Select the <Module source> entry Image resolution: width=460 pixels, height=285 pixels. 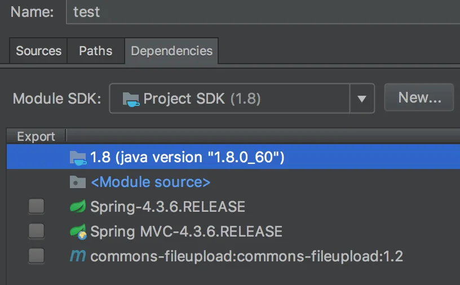tap(150, 182)
